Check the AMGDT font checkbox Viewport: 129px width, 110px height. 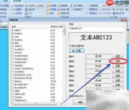coord(13,46)
